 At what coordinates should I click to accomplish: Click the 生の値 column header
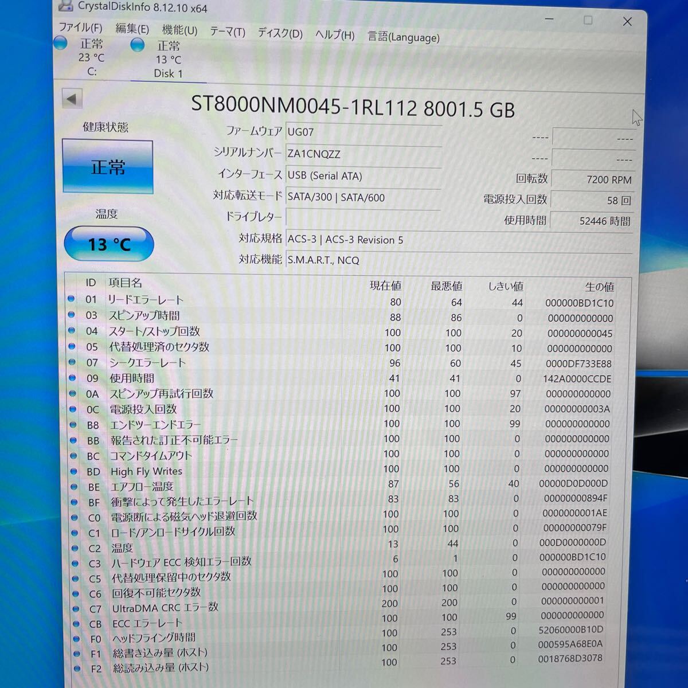tap(600, 287)
